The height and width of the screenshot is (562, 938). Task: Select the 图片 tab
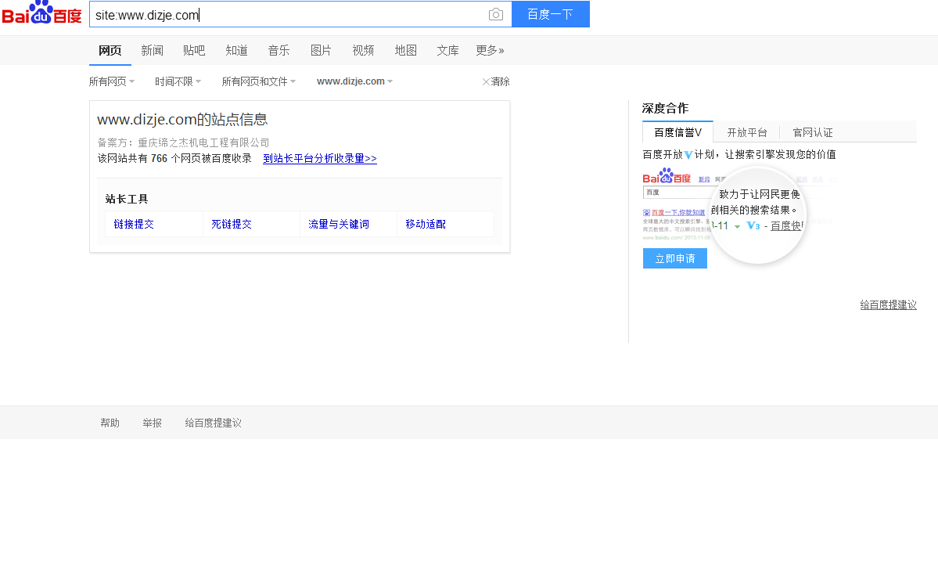click(321, 50)
